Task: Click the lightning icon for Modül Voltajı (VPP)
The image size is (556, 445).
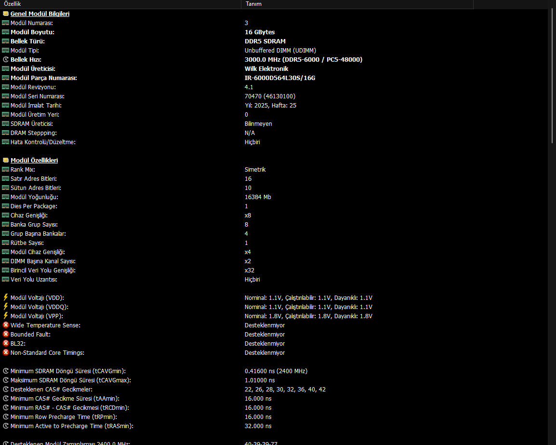Action: click(x=6, y=316)
